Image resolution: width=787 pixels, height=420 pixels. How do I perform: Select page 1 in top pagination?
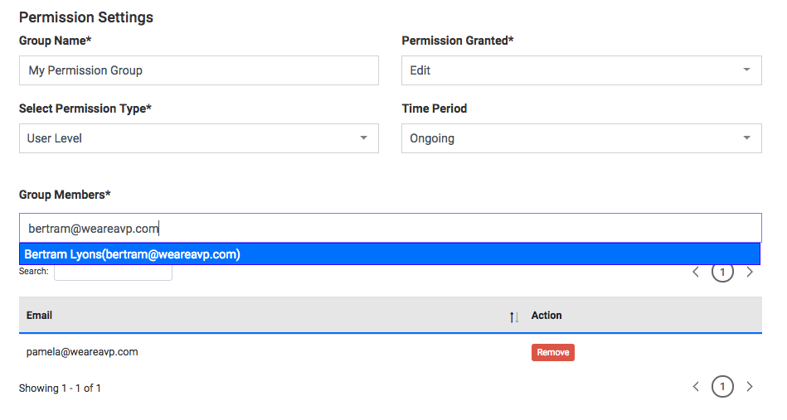tap(722, 273)
